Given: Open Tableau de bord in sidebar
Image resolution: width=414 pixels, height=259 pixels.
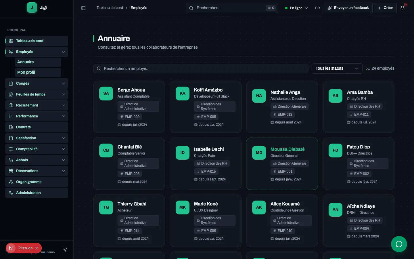Looking at the screenshot, I should [37, 41].
